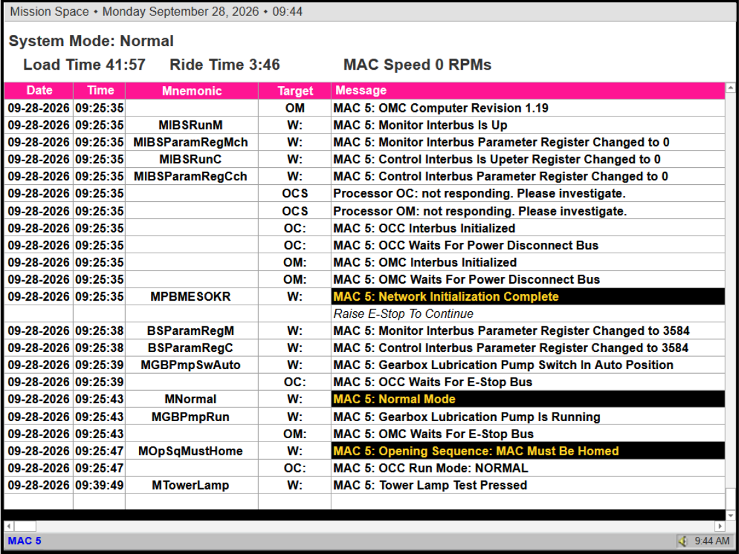Image resolution: width=739 pixels, height=554 pixels.
Task: Sort by the Date column header
Action: (39, 90)
